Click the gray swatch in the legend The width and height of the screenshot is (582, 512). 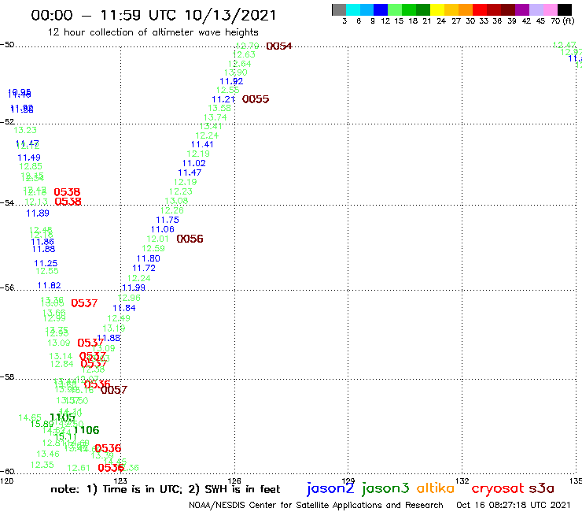[x=339, y=9]
